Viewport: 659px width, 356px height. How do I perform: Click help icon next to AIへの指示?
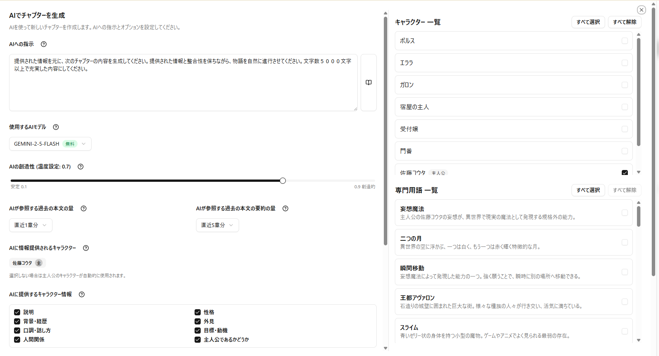44,44
